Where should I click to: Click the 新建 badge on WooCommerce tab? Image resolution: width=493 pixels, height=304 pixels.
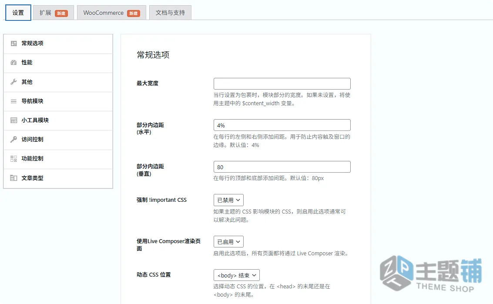(134, 13)
